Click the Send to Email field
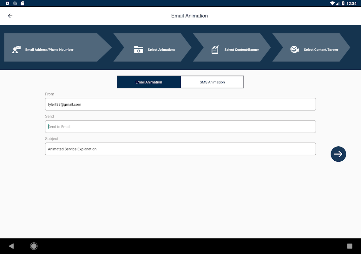The image size is (361, 254). [x=180, y=127]
